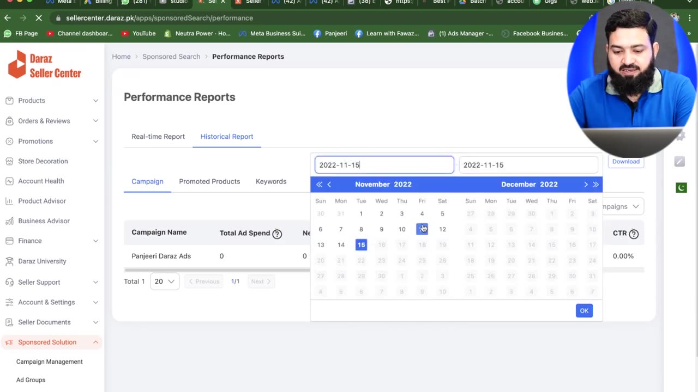Open the Meta Business Suite bookmark
This screenshot has height=392, width=698.
[x=272, y=33]
